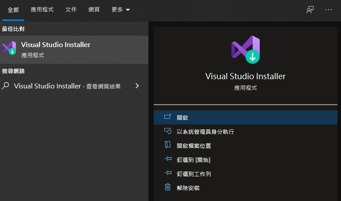This screenshot has width=341, height=201.
Task: Click Visual Studio Installer icon in results list
Action: 9,48
